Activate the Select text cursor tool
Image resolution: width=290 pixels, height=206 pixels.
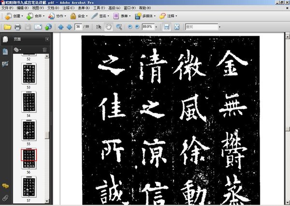coord(99,27)
